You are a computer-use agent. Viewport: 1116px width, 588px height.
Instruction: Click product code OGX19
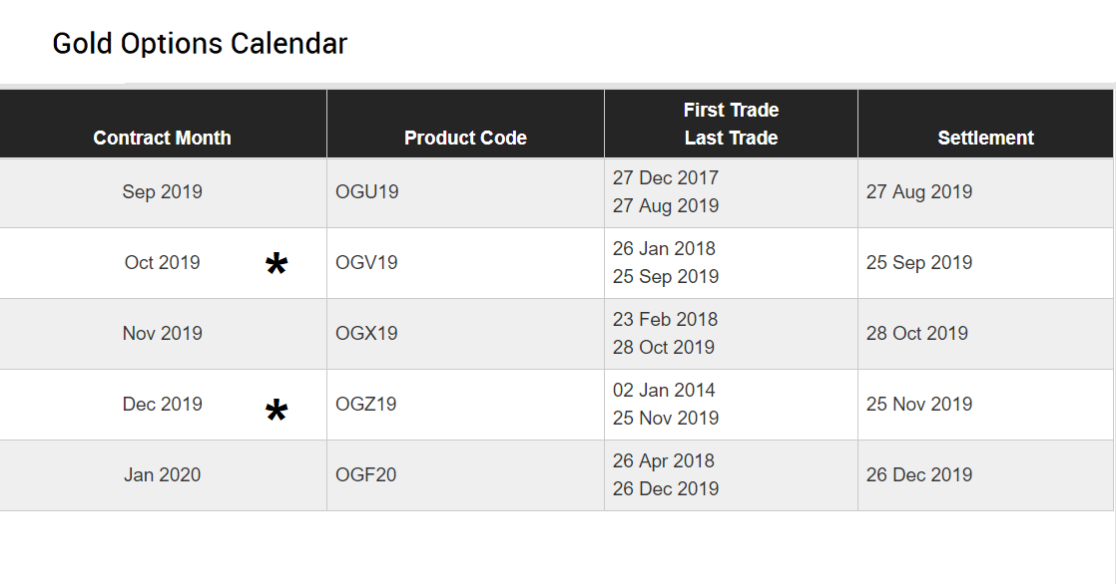pos(366,334)
